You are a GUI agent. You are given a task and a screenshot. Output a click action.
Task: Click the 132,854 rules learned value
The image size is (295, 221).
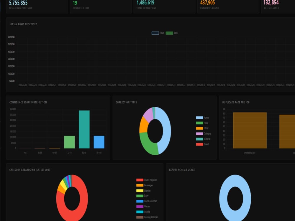pyautogui.click(x=271, y=3)
